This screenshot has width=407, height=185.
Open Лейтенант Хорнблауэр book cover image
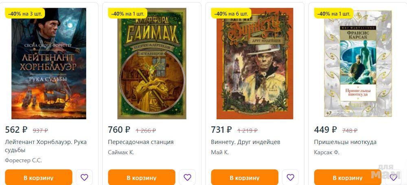pos(49,63)
